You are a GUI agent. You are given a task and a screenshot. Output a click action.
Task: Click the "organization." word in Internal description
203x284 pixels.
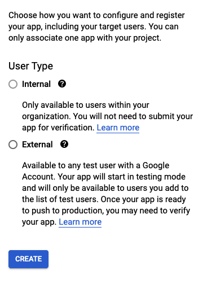46,116
